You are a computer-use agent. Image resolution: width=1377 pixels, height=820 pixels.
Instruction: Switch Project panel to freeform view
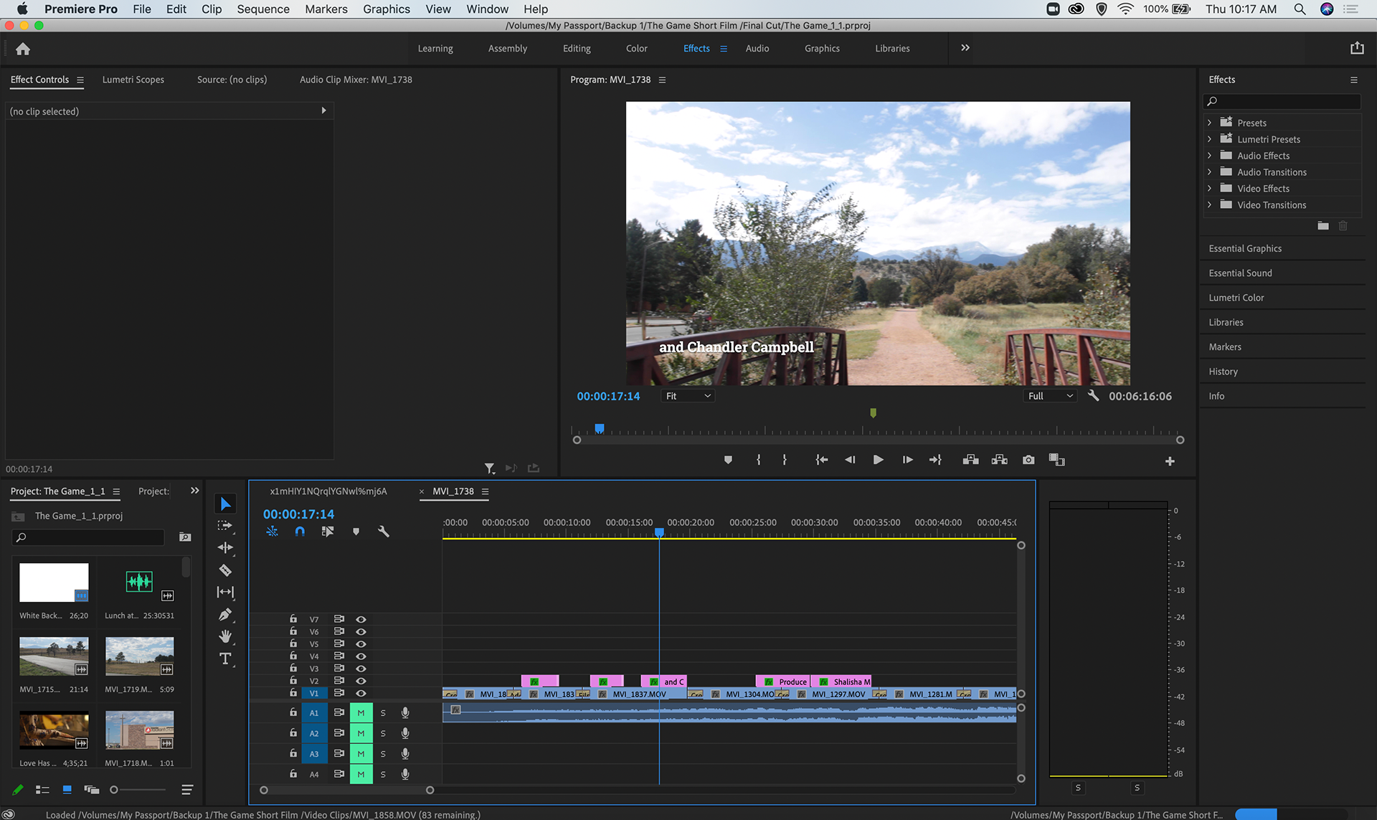coord(91,789)
